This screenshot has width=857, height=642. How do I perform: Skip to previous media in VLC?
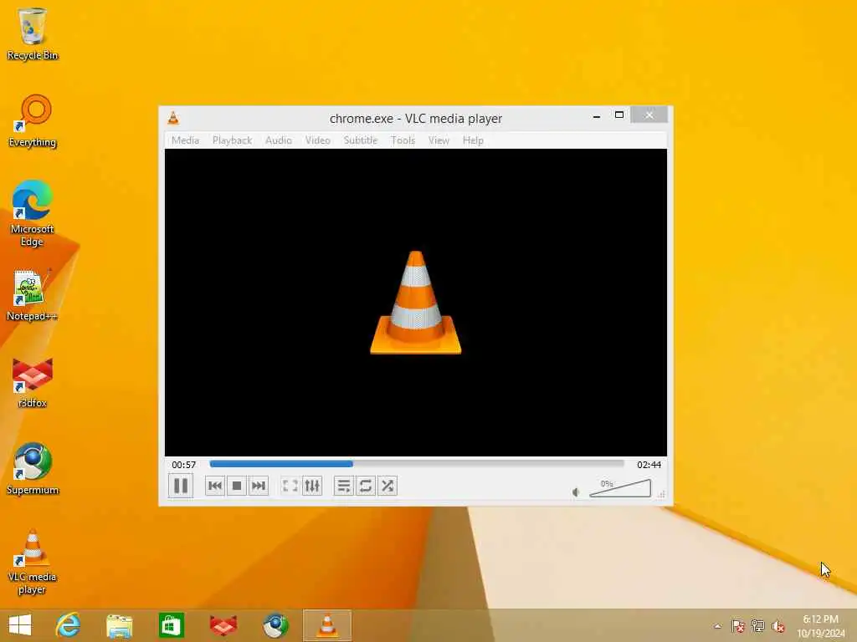pyautogui.click(x=215, y=486)
